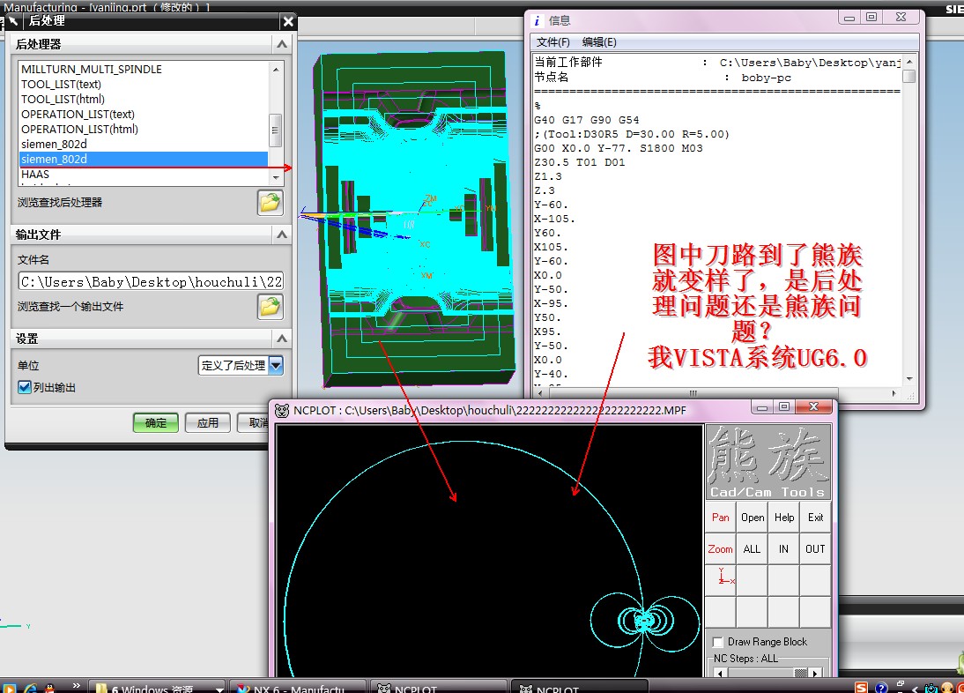This screenshot has height=693, width=964.
Task: Click the info icon in 信息 window title
Action: coord(537,21)
